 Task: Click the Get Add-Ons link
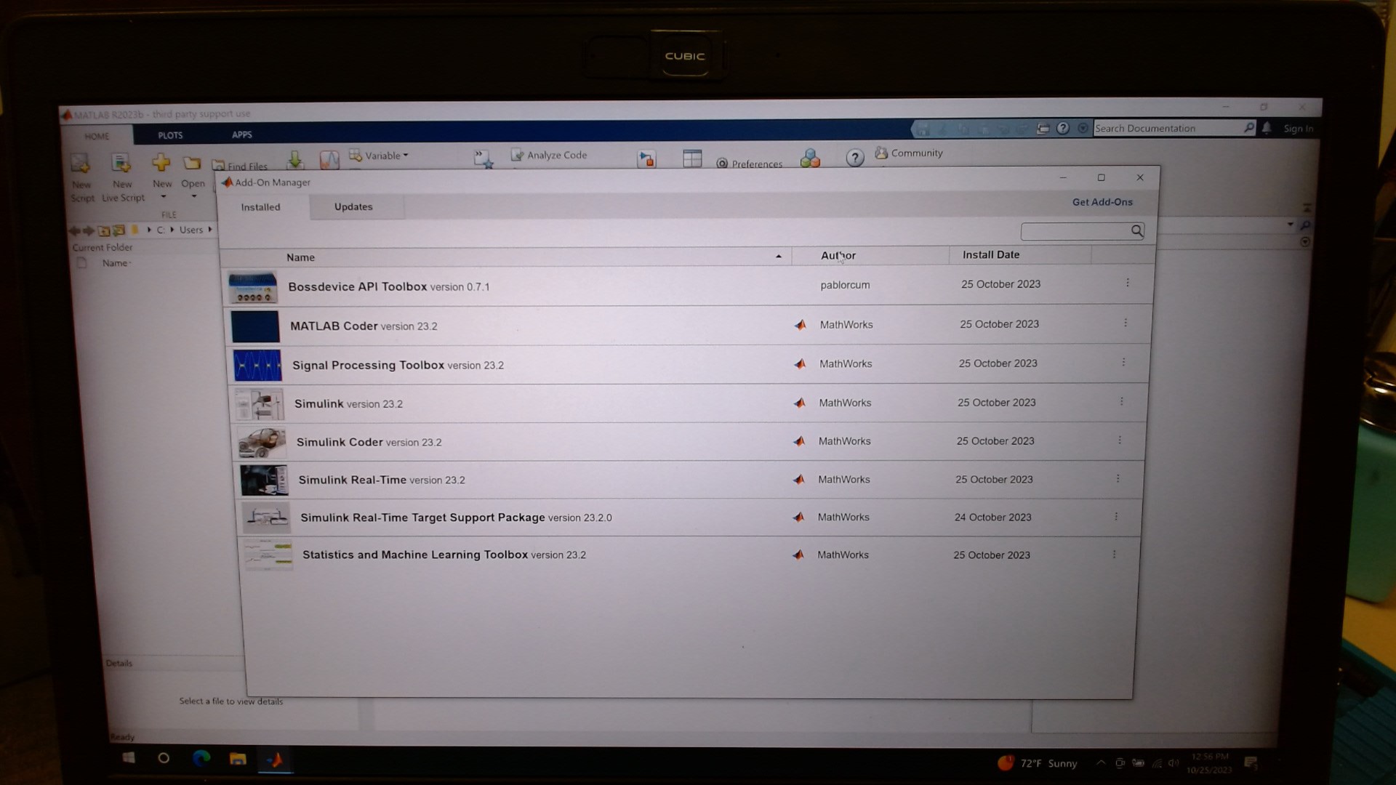[1102, 202]
